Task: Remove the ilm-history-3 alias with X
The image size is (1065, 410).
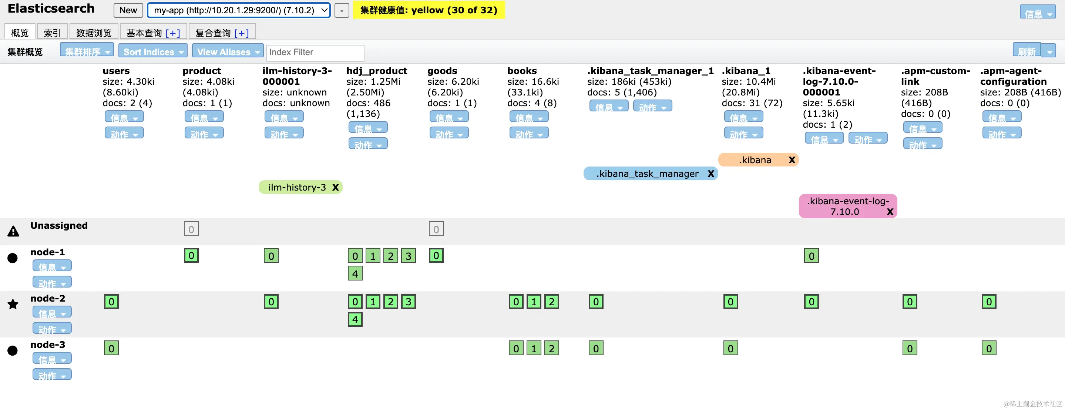Action: (335, 187)
